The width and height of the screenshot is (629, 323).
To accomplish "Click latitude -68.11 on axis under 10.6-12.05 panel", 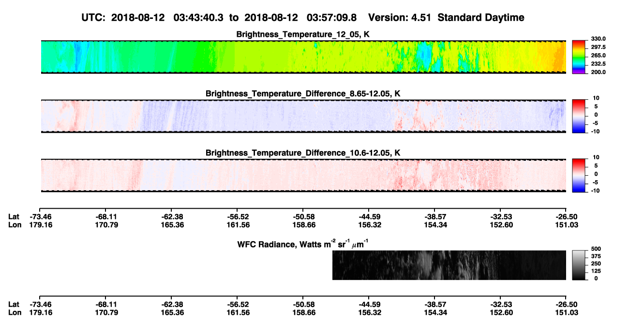I will point(105,217).
